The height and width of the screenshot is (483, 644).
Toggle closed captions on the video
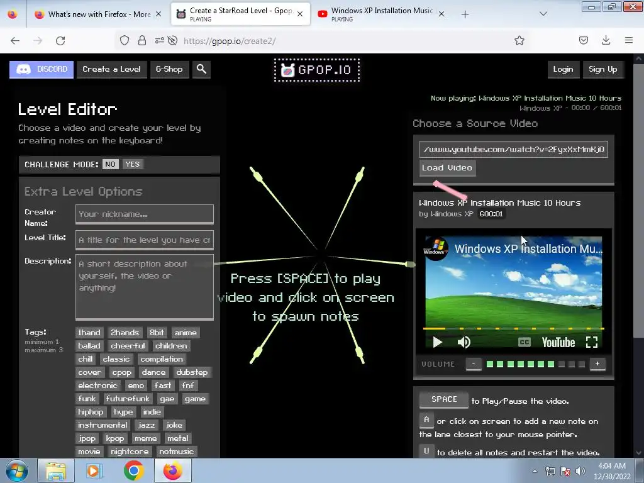[x=524, y=342]
